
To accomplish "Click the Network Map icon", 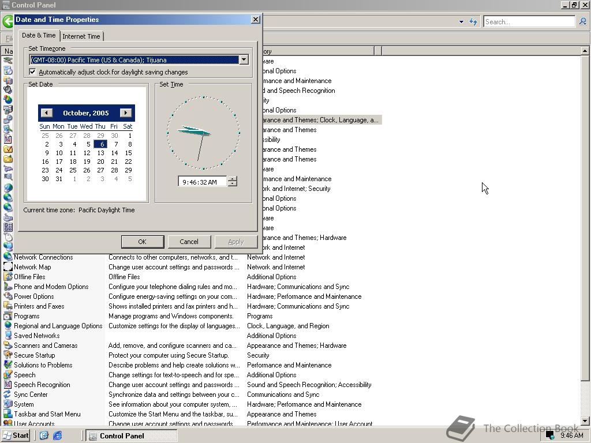I will click(x=8, y=267).
